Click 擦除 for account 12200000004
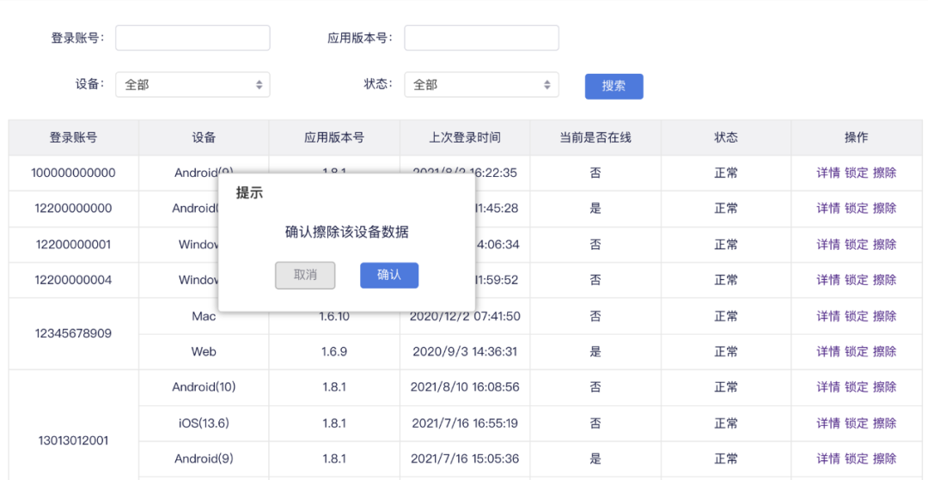This screenshot has width=928, height=480. click(x=884, y=280)
